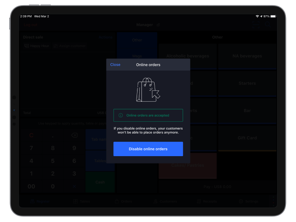
Task: Open the Cakes/ Pastries tile
Action: coord(188,165)
